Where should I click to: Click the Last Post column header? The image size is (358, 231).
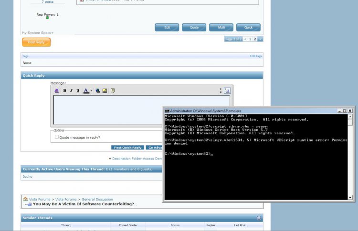(240, 225)
